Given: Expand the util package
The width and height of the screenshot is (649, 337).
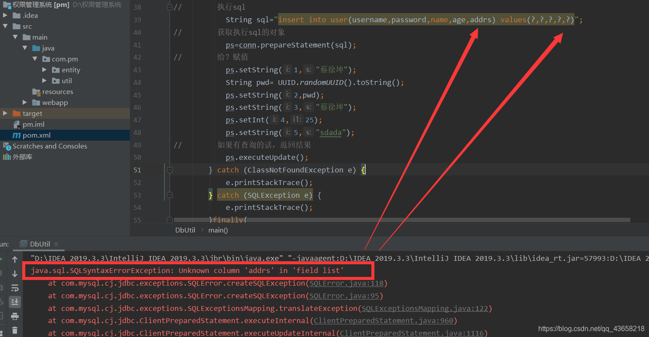Looking at the screenshot, I should [x=44, y=81].
